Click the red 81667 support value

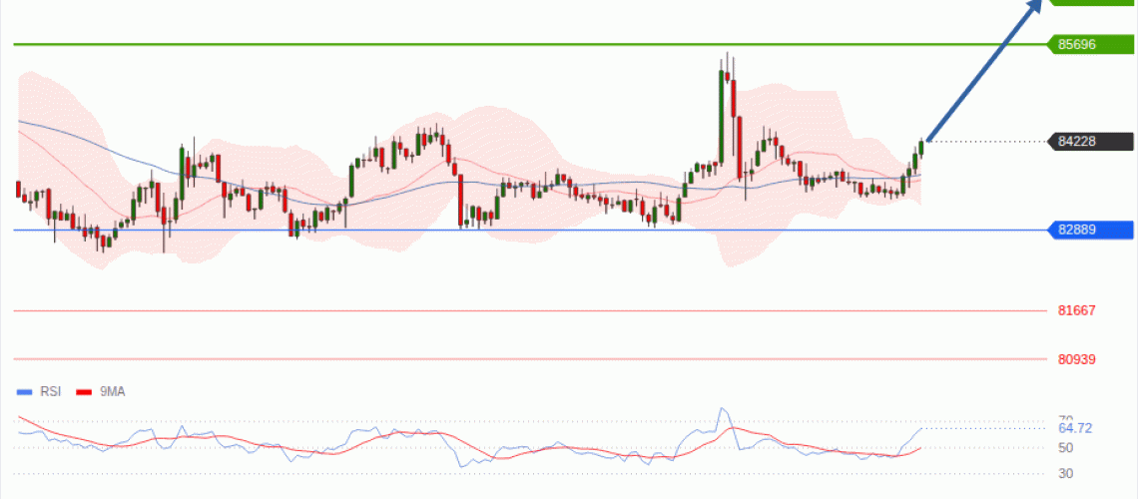click(x=1076, y=310)
